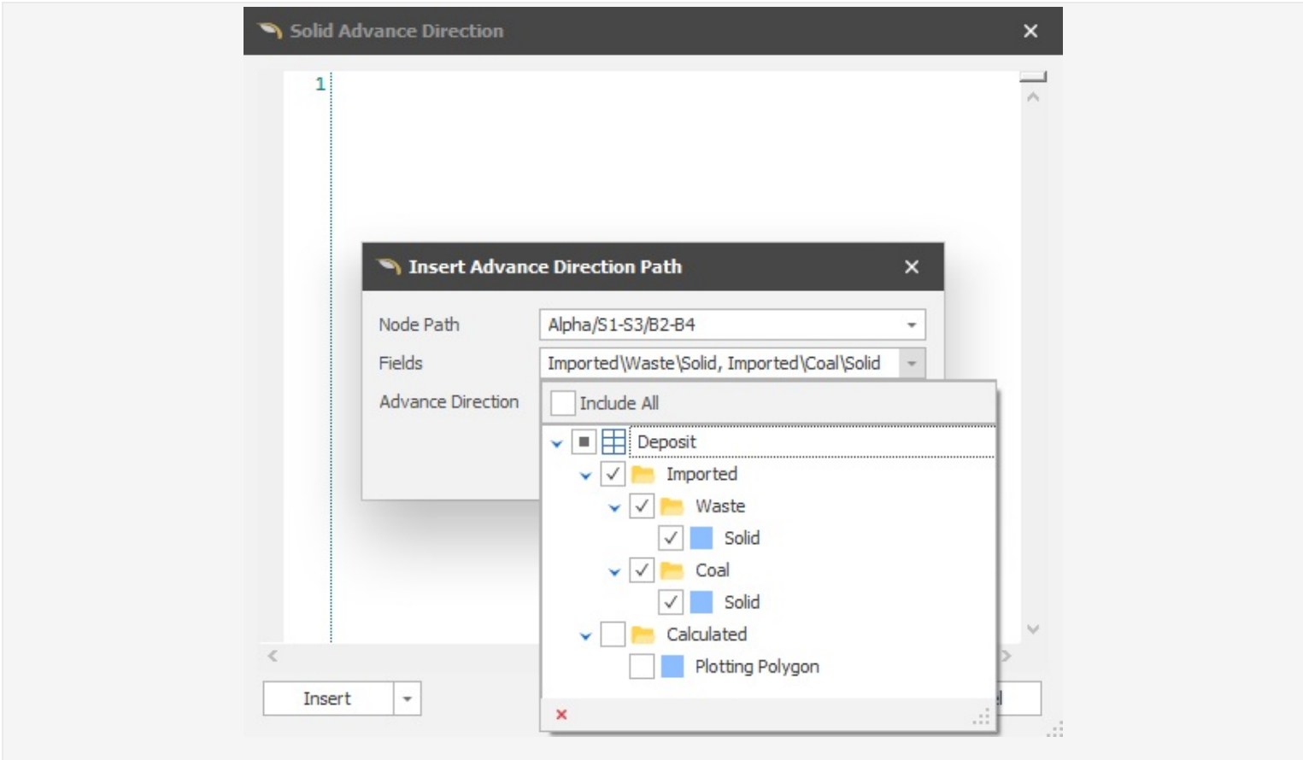
Task: Open the Node Path dropdown
Action: 911,324
